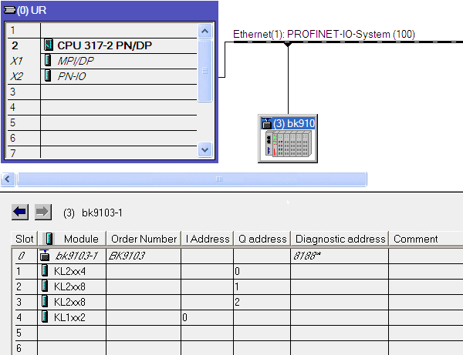
Task: Click the (3) bk910 device label
Action: coord(294,123)
